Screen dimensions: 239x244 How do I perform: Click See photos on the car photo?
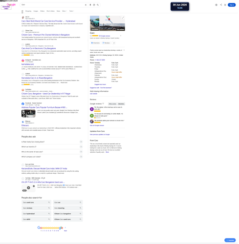coord(95,29)
